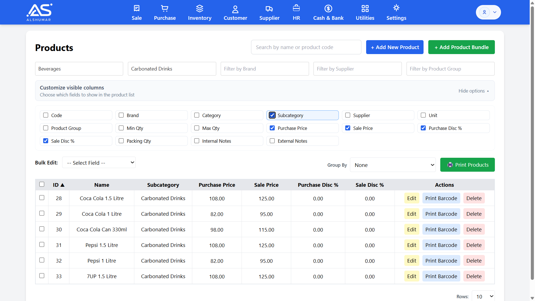The width and height of the screenshot is (535, 301).
Task: Click the Customer person icon
Action: (235, 9)
